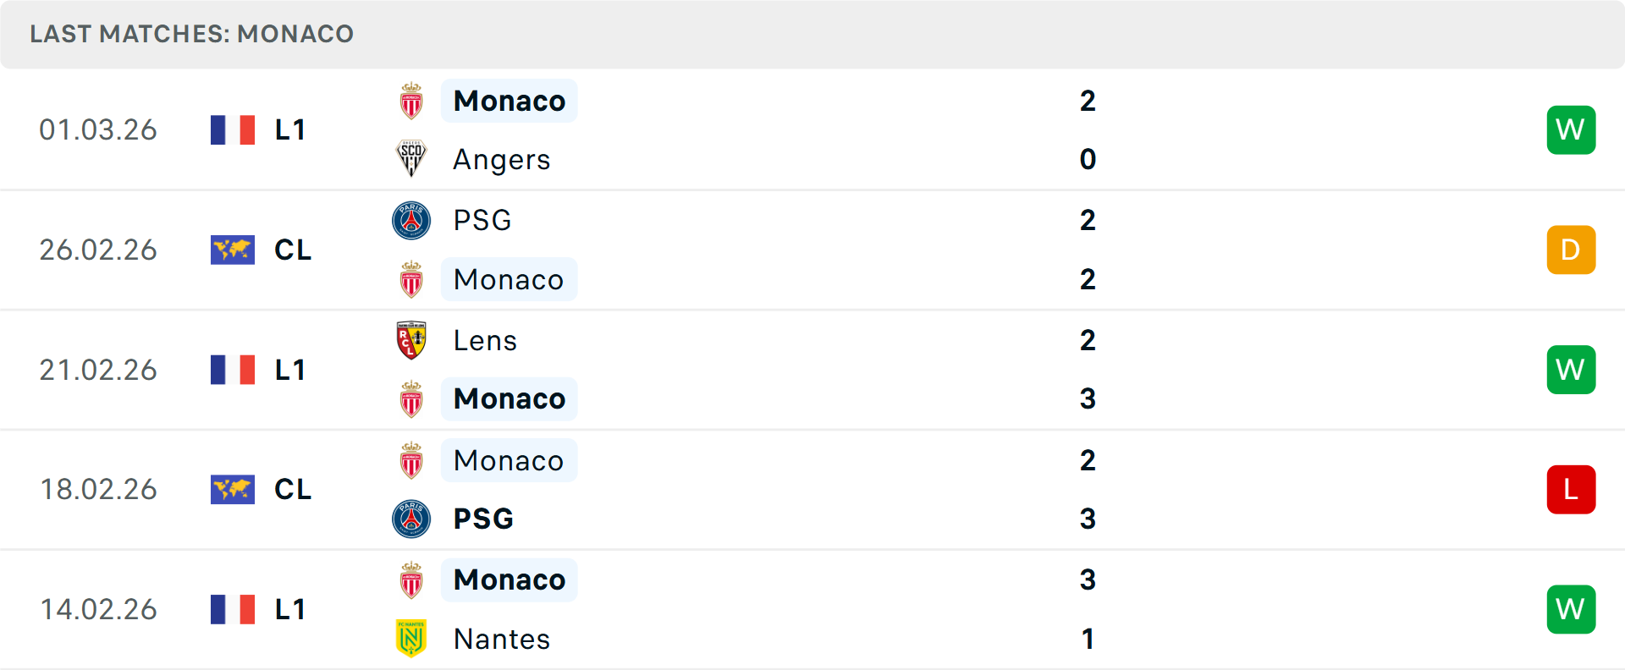Click Monaco crest in 01.03.26 match

coord(411,102)
